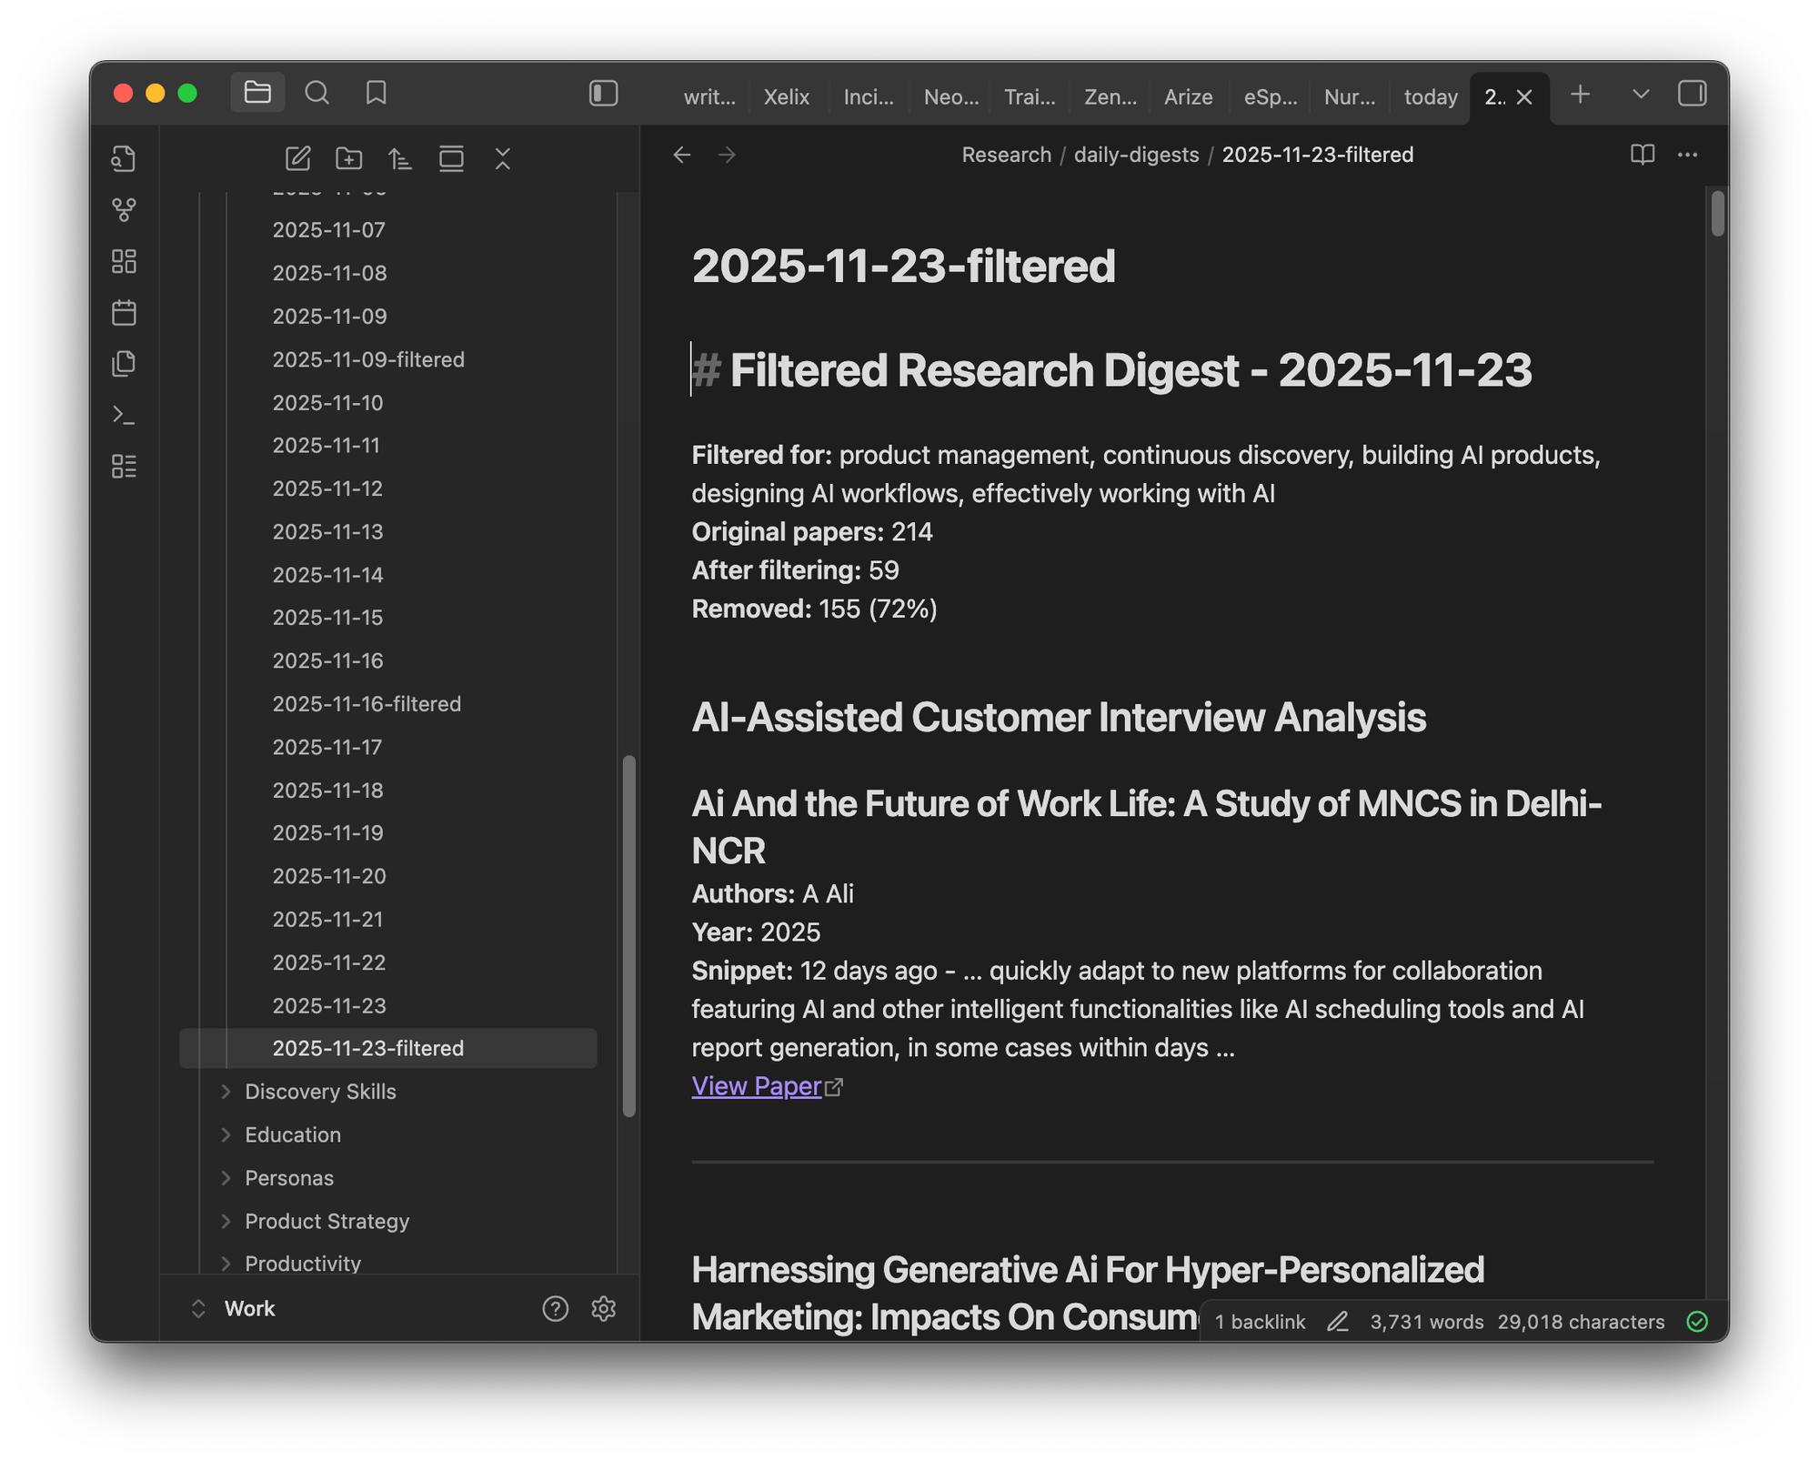Toggle the left sidebar visibility
The image size is (1819, 1461).
[x=603, y=94]
